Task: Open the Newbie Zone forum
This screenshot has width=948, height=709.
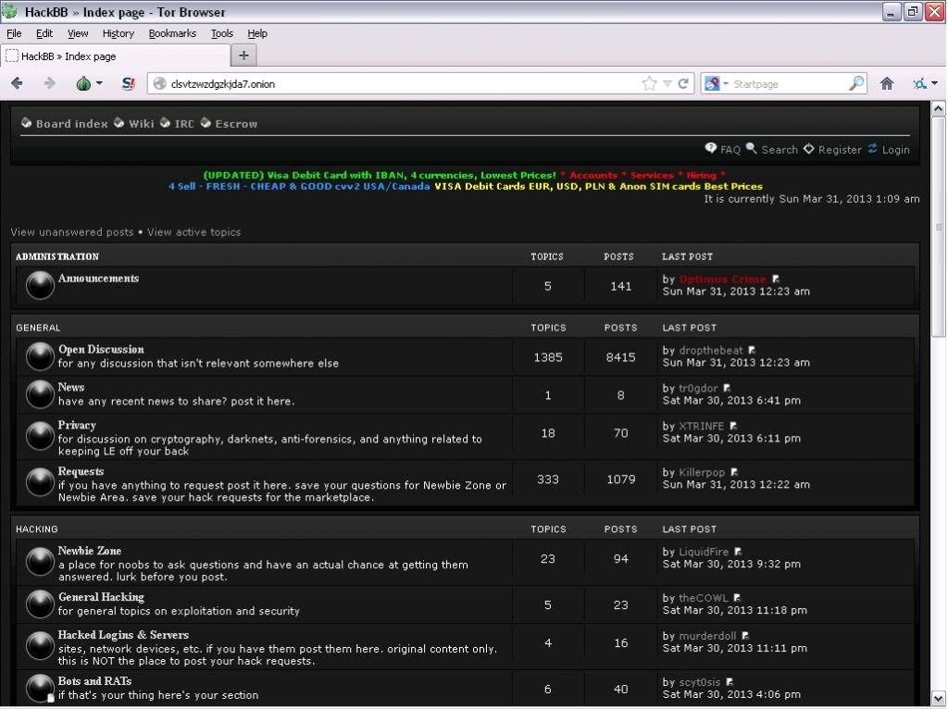Action: [90, 551]
